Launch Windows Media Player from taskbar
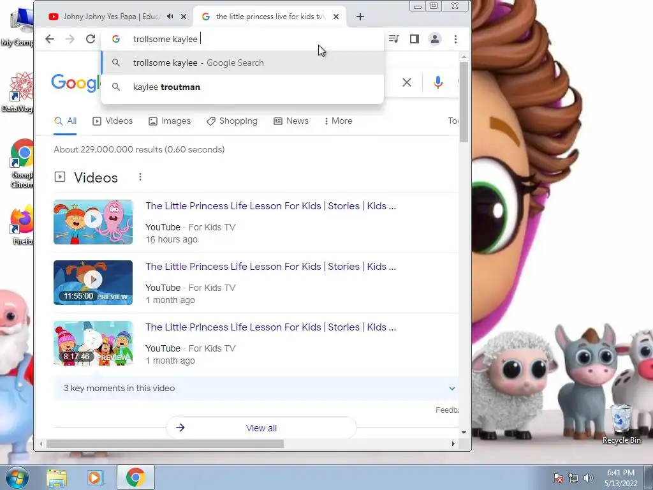The width and height of the screenshot is (653, 490). [94, 478]
